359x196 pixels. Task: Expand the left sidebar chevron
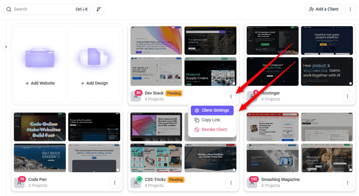[x=6, y=47]
